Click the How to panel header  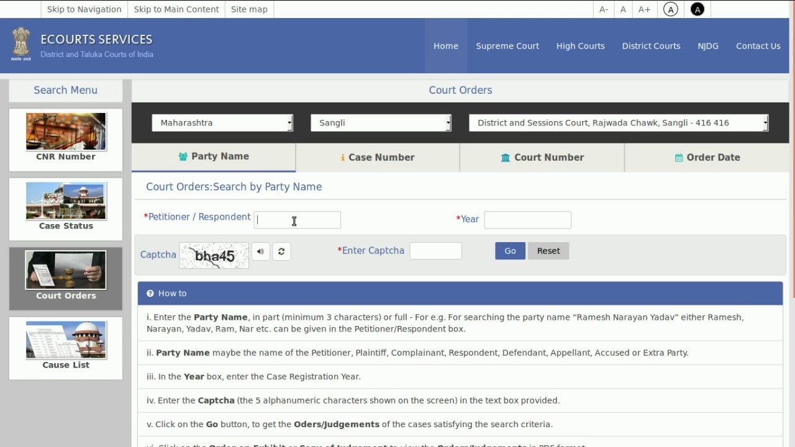click(460, 294)
